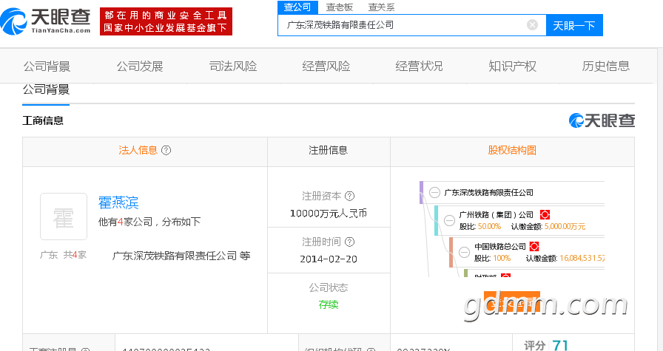Open the 公司背景 navigation tab
The width and height of the screenshot is (663, 351).
pyautogui.click(x=47, y=67)
